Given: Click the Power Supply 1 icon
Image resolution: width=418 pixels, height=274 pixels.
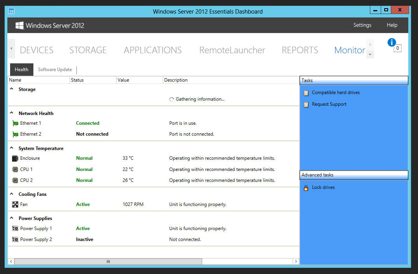Looking at the screenshot, I should click(x=15, y=229).
